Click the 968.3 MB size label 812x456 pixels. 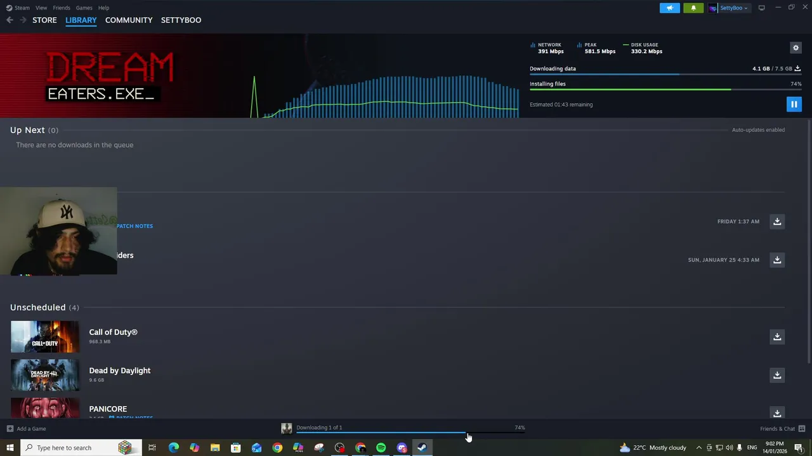tap(100, 342)
